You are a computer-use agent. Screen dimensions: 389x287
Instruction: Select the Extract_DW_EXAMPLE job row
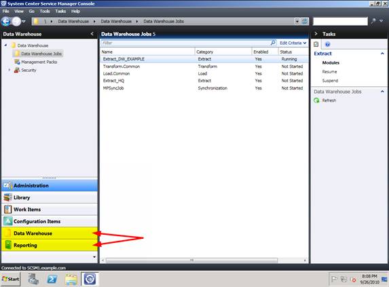pyautogui.click(x=204, y=59)
